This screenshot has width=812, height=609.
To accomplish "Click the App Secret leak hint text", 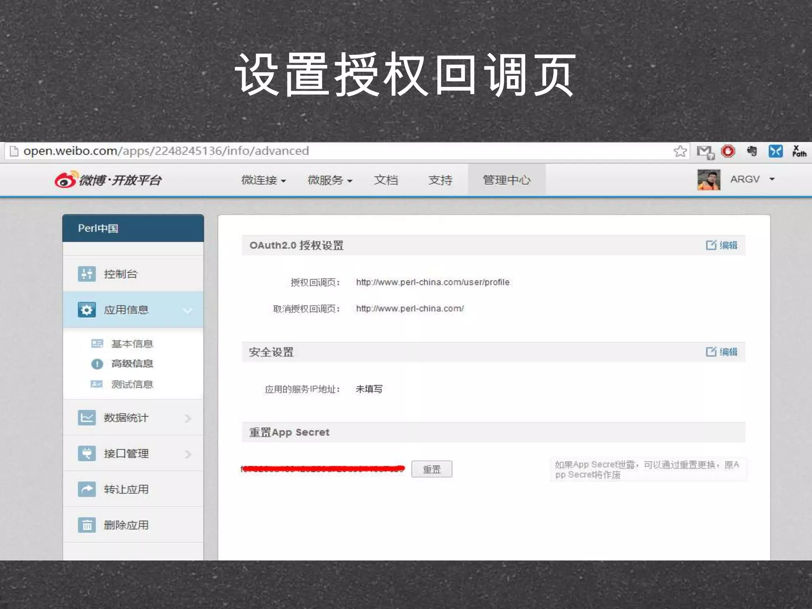I will pos(647,469).
